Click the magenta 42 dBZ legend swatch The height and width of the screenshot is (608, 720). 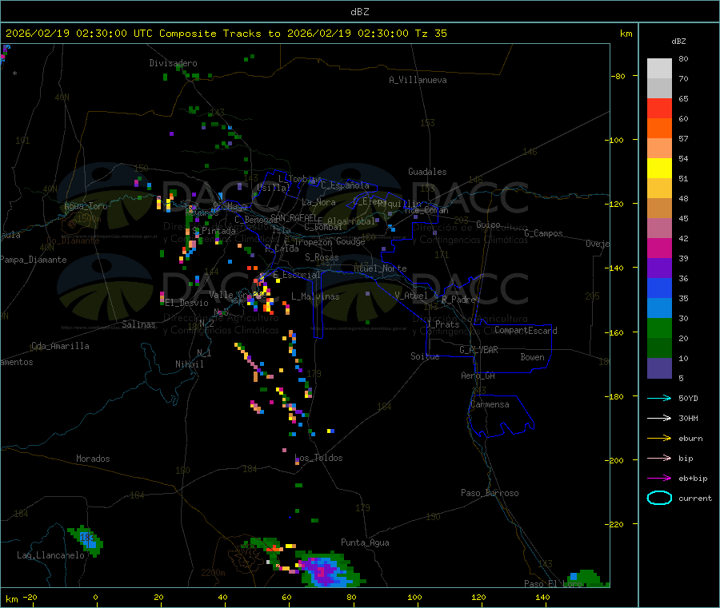coord(659,248)
